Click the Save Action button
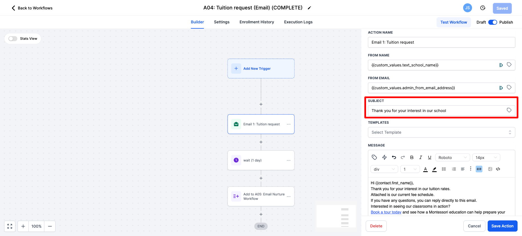This screenshot has width=522, height=236. click(x=502, y=226)
